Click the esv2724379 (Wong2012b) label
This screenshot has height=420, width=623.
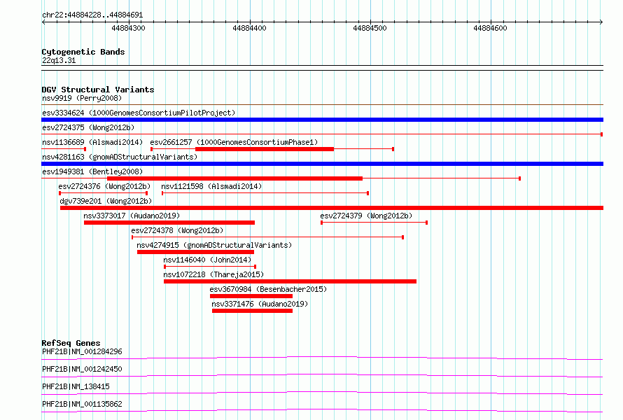click(x=366, y=216)
